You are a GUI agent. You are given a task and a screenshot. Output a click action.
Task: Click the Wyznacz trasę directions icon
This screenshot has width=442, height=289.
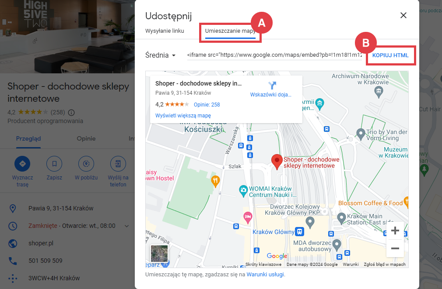click(x=22, y=164)
